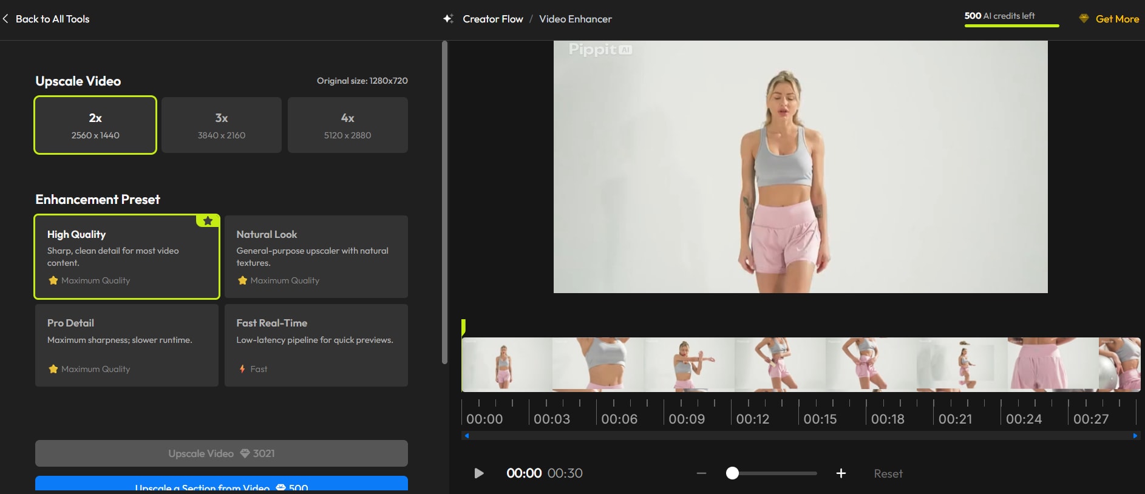
Task: Click the back chevron arrow icon
Action: [5, 19]
